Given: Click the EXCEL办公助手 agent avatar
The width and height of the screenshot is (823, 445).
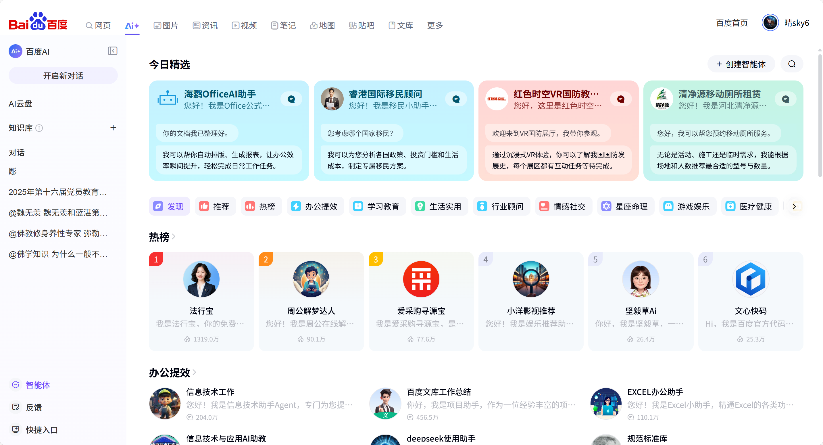Looking at the screenshot, I should [606, 403].
